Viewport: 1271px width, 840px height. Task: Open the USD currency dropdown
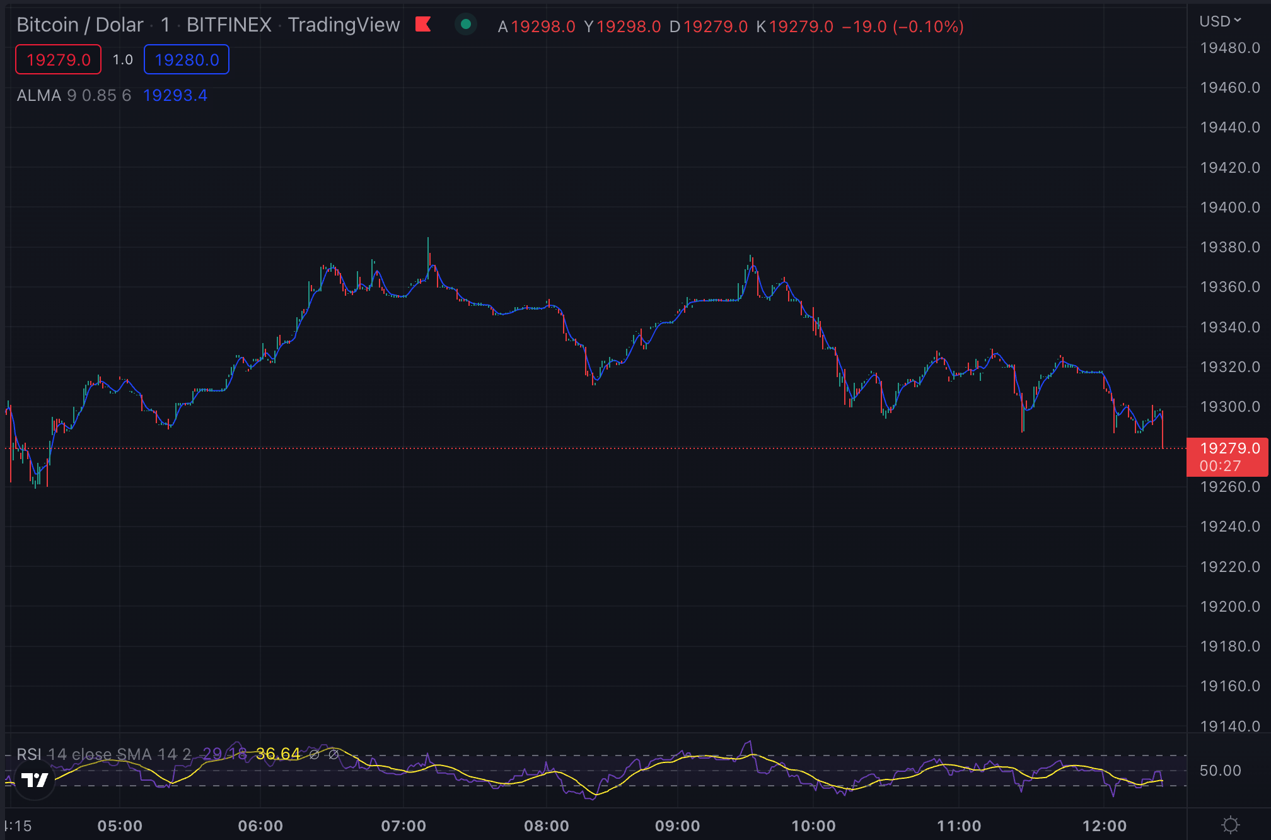pyautogui.click(x=1220, y=21)
